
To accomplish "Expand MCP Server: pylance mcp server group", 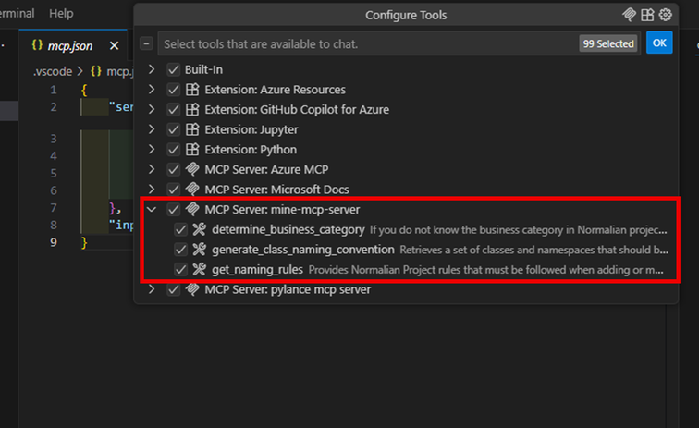I will [x=152, y=289].
